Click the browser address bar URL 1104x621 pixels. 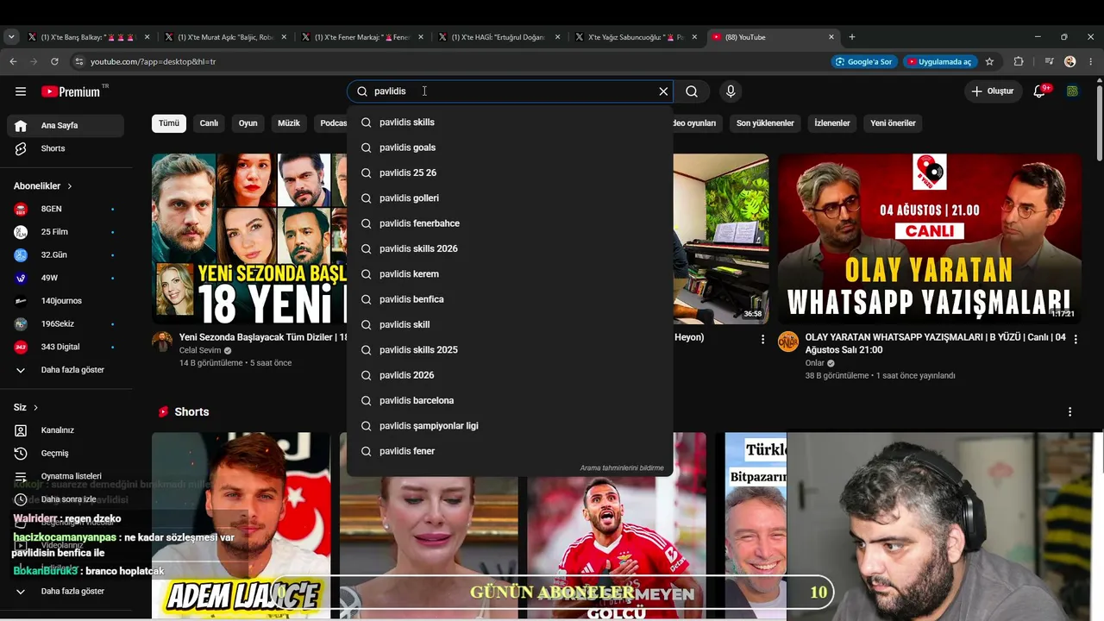pyautogui.click(x=154, y=62)
